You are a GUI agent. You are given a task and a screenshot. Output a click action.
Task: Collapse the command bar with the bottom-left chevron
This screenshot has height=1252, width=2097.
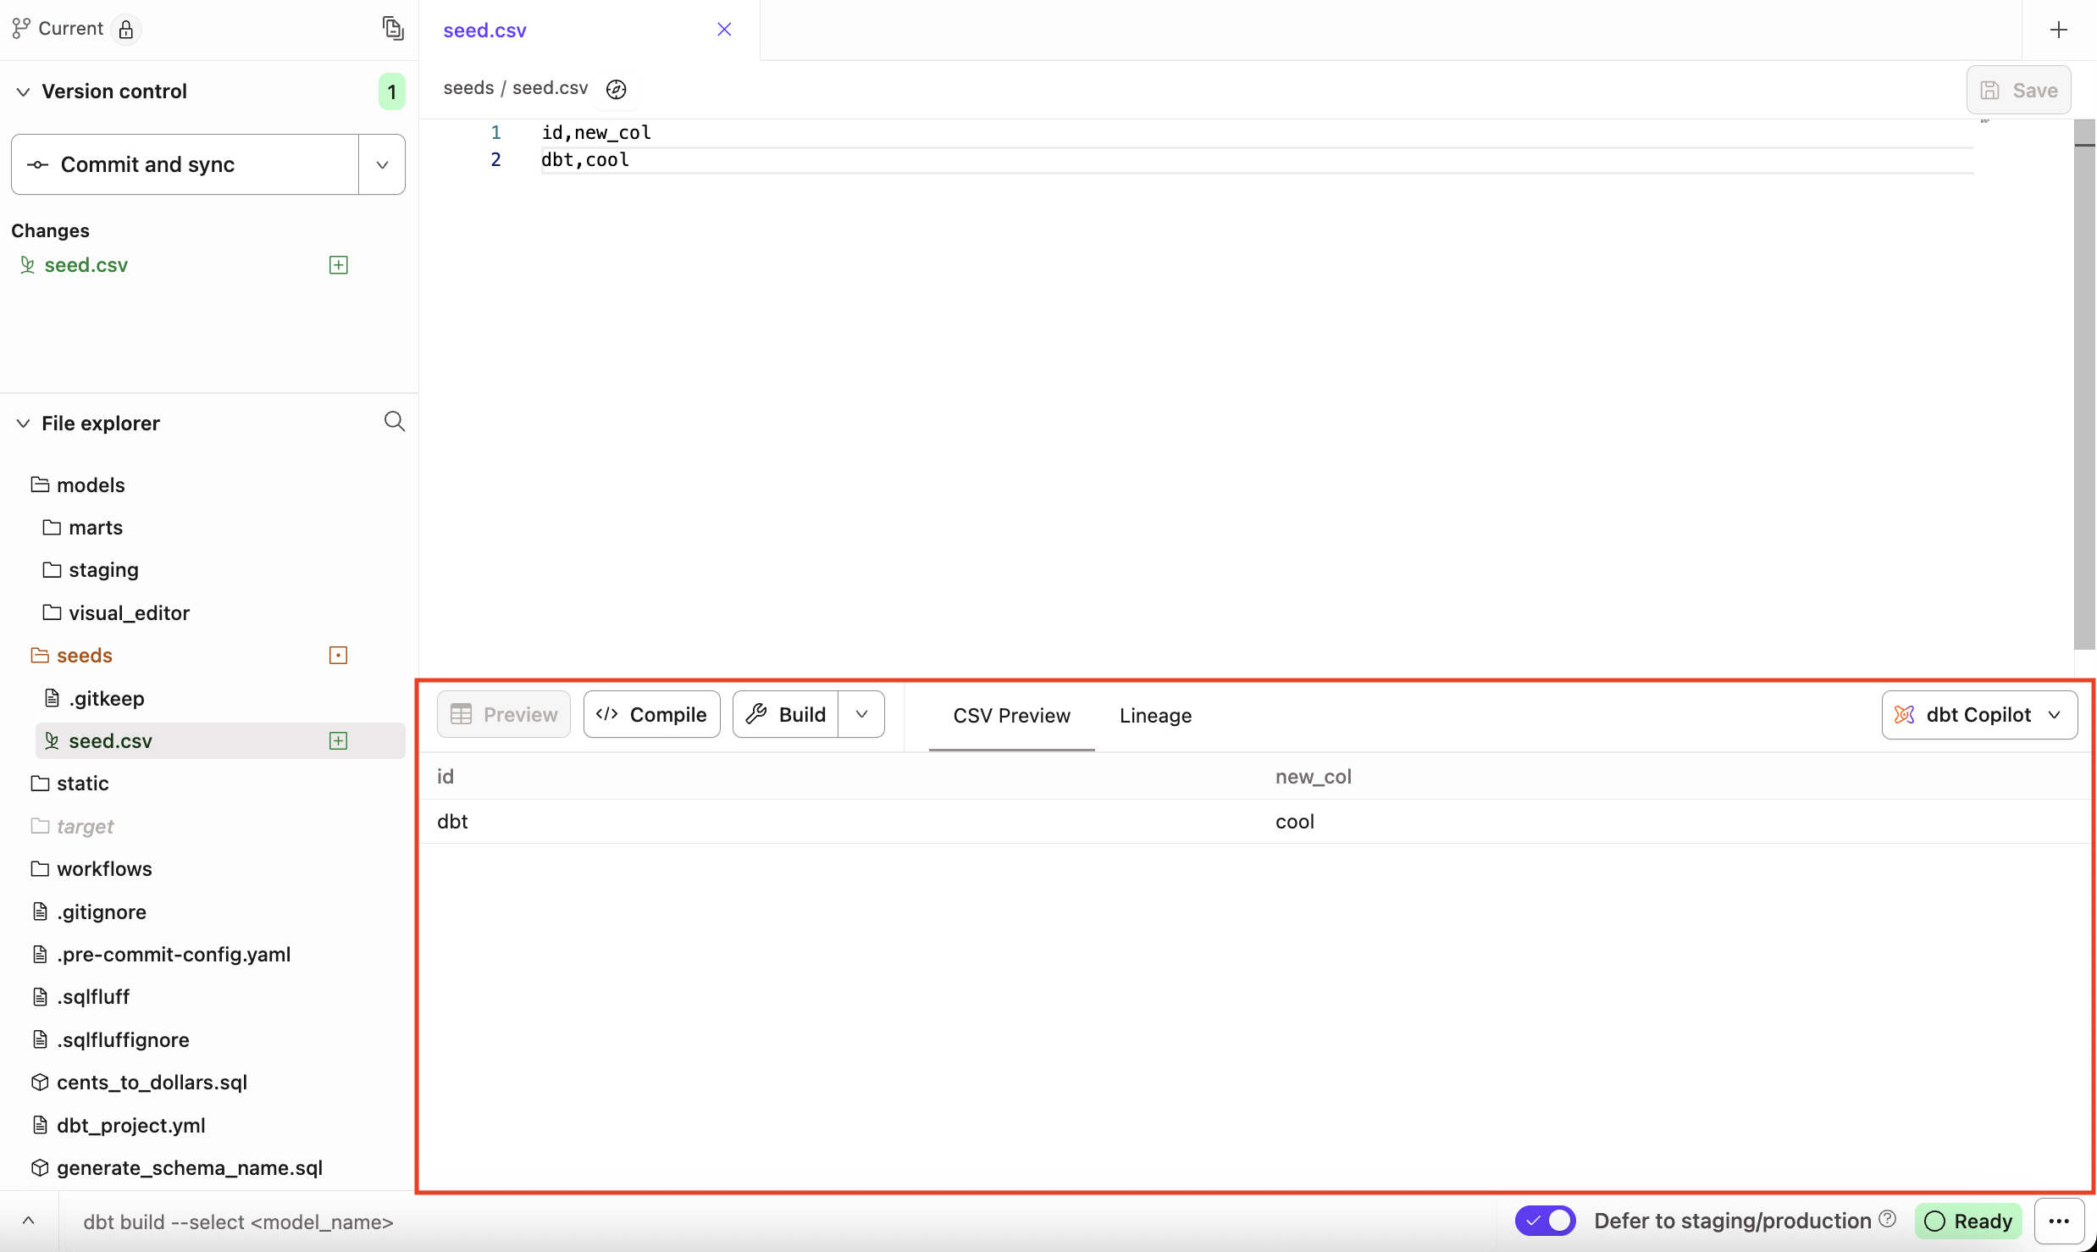pos(29,1221)
